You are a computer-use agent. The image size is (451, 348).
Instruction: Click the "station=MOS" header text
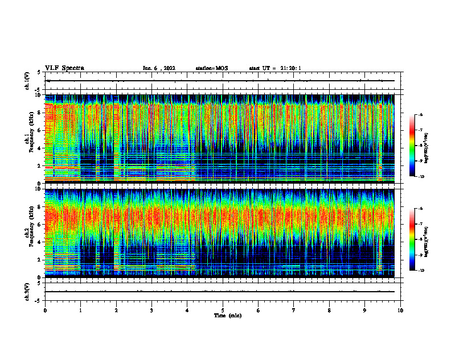(212, 68)
